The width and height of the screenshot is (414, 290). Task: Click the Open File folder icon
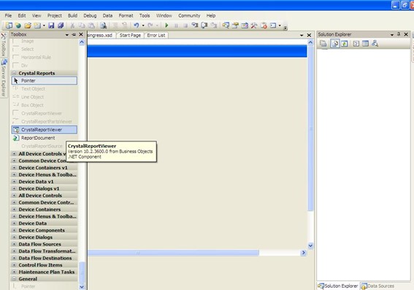(28, 26)
